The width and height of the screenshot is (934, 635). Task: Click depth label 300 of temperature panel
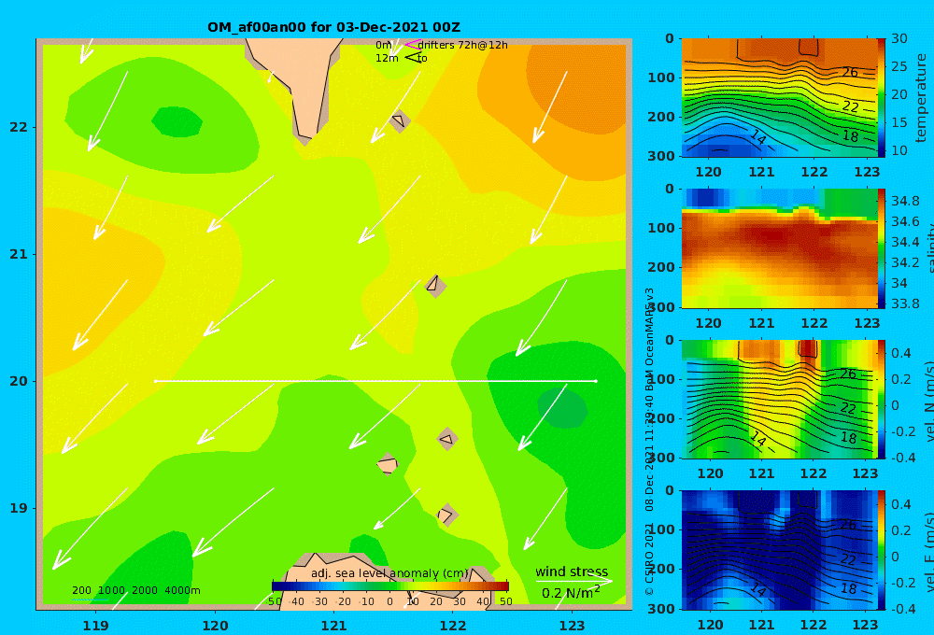(x=661, y=156)
